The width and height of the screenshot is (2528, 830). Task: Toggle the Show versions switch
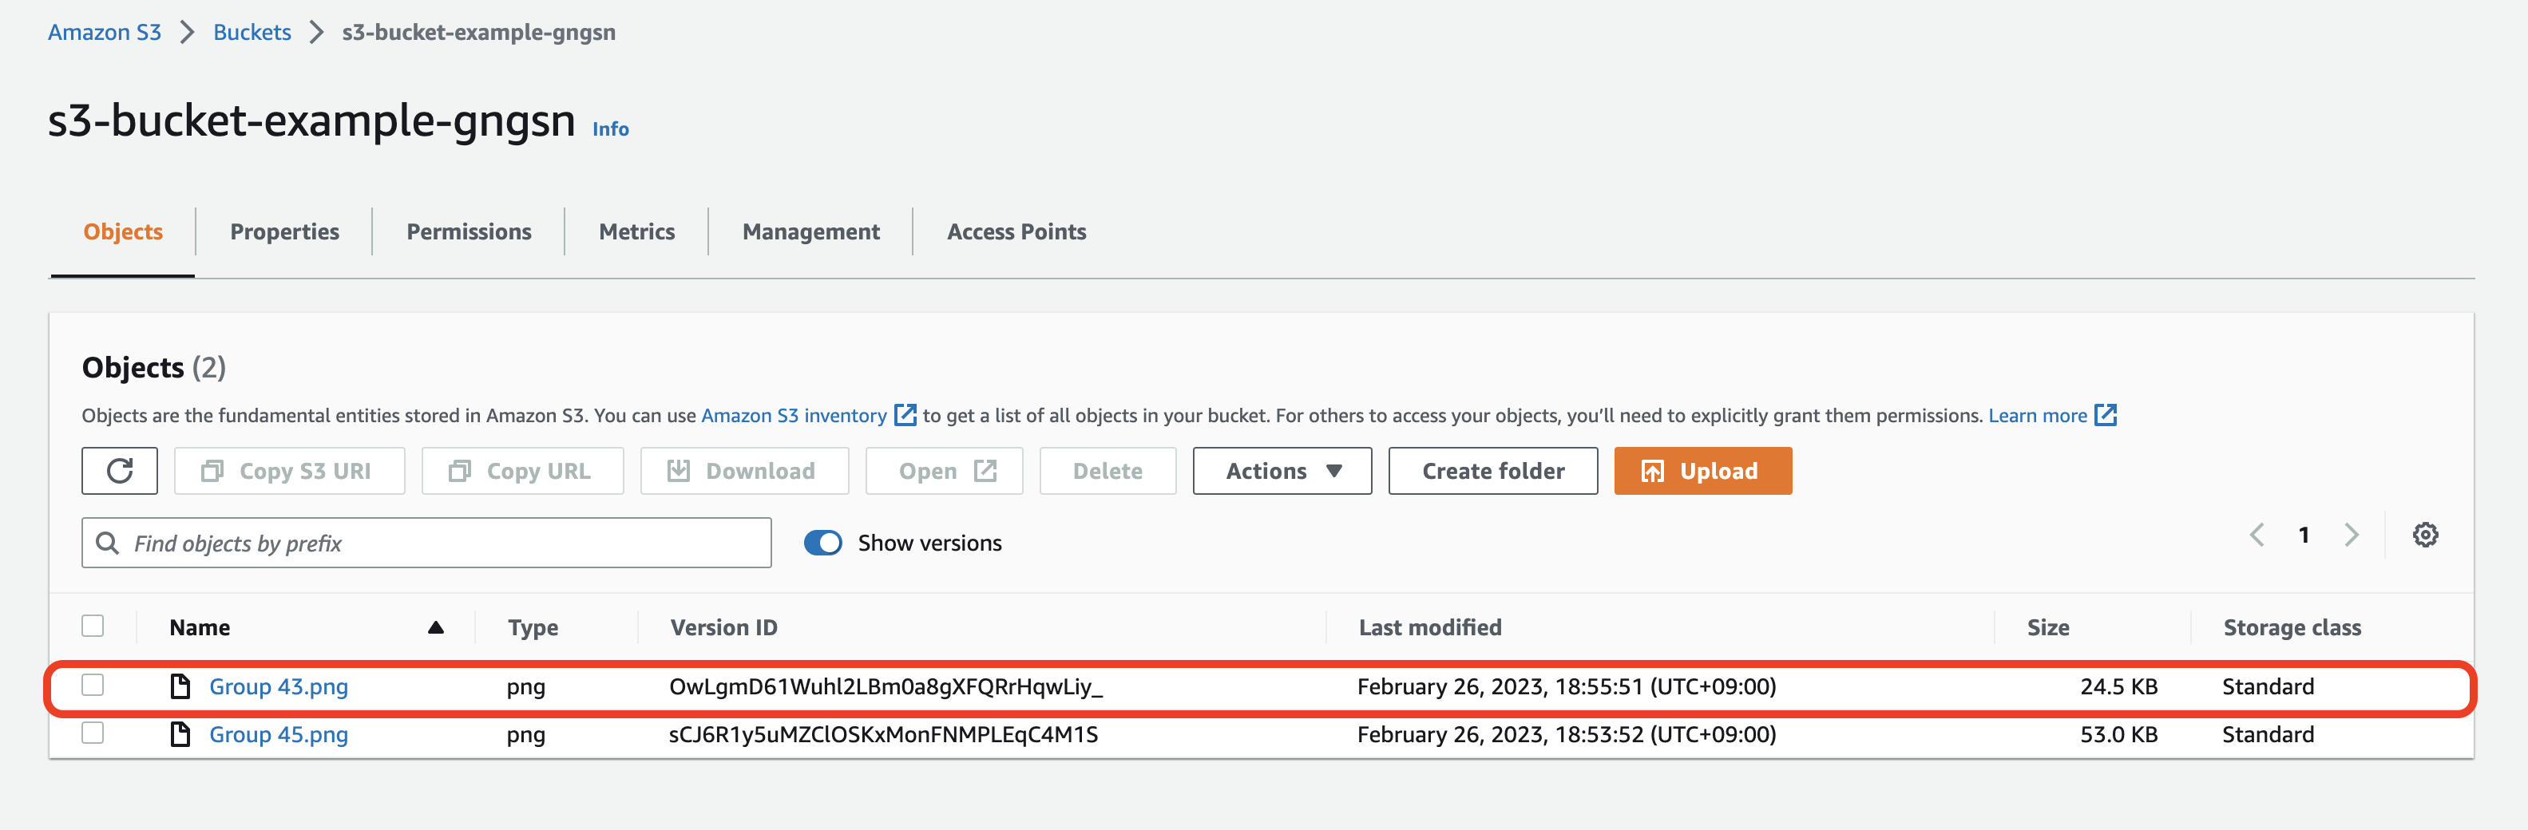tap(822, 543)
